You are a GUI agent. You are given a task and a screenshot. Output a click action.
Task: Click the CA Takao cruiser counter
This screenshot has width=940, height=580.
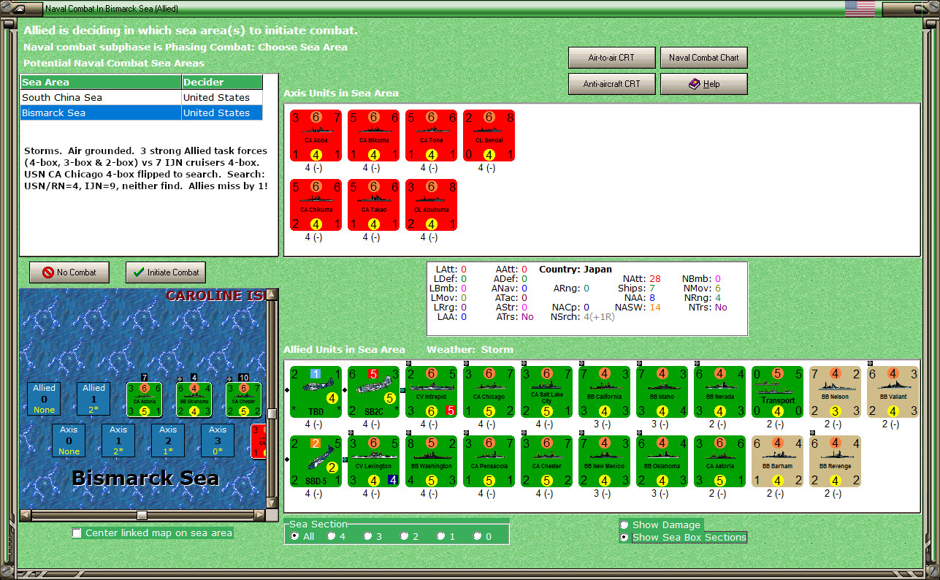point(373,205)
